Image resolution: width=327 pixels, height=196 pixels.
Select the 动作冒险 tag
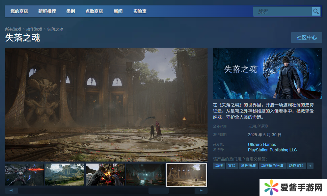(x=297, y=166)
